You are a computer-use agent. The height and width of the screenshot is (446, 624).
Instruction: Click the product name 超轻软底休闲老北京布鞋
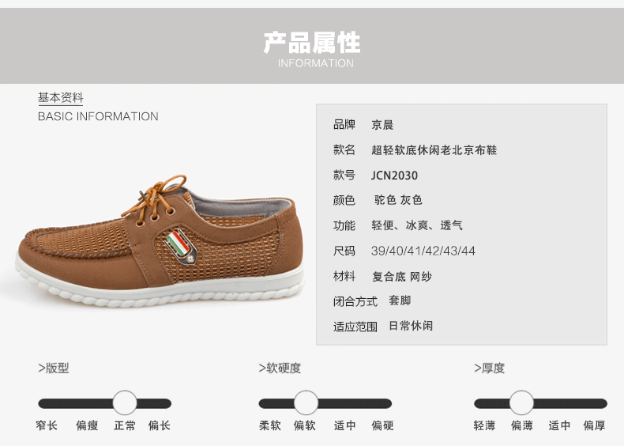[434, 150]
